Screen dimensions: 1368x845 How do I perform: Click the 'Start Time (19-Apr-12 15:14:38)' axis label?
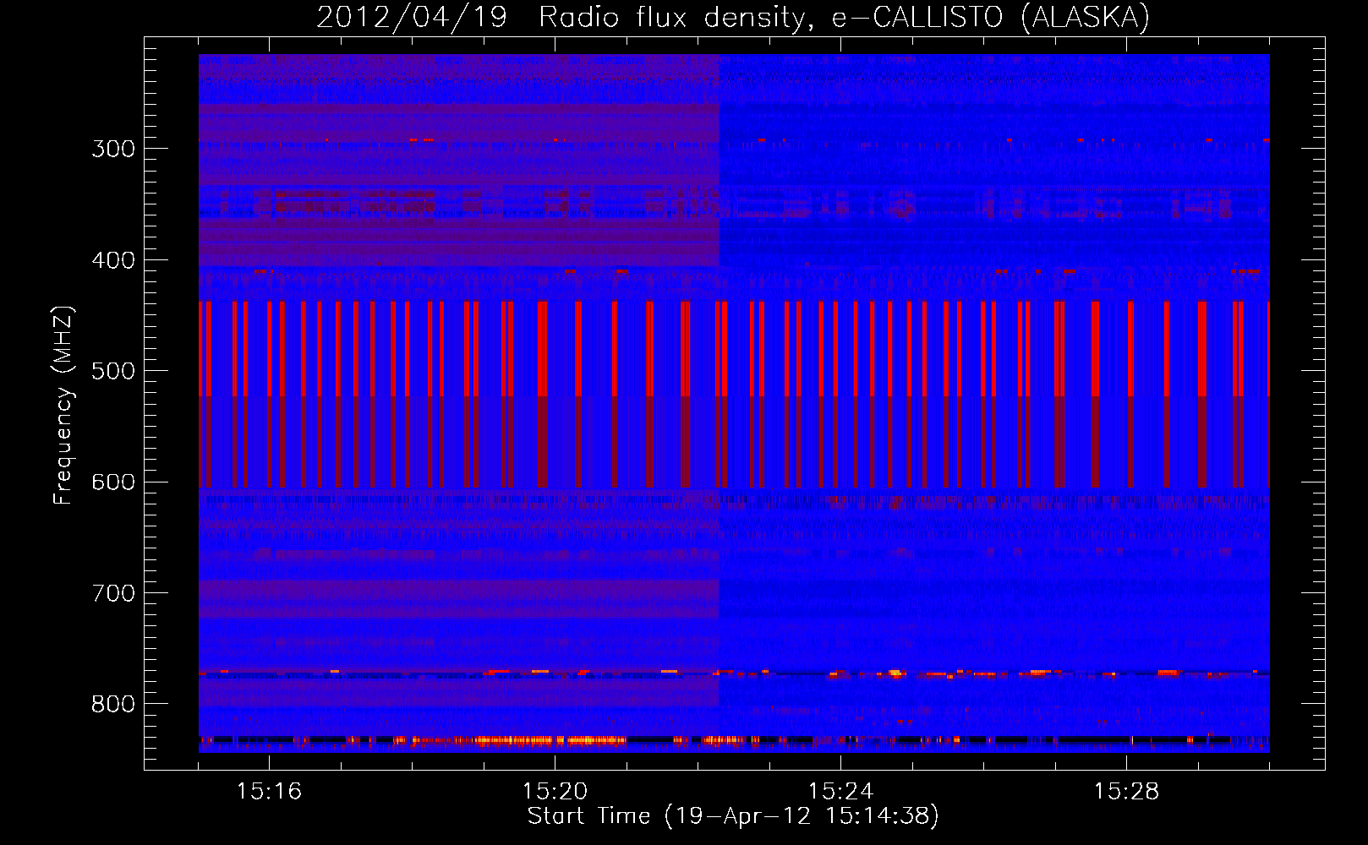click(733, 816)
